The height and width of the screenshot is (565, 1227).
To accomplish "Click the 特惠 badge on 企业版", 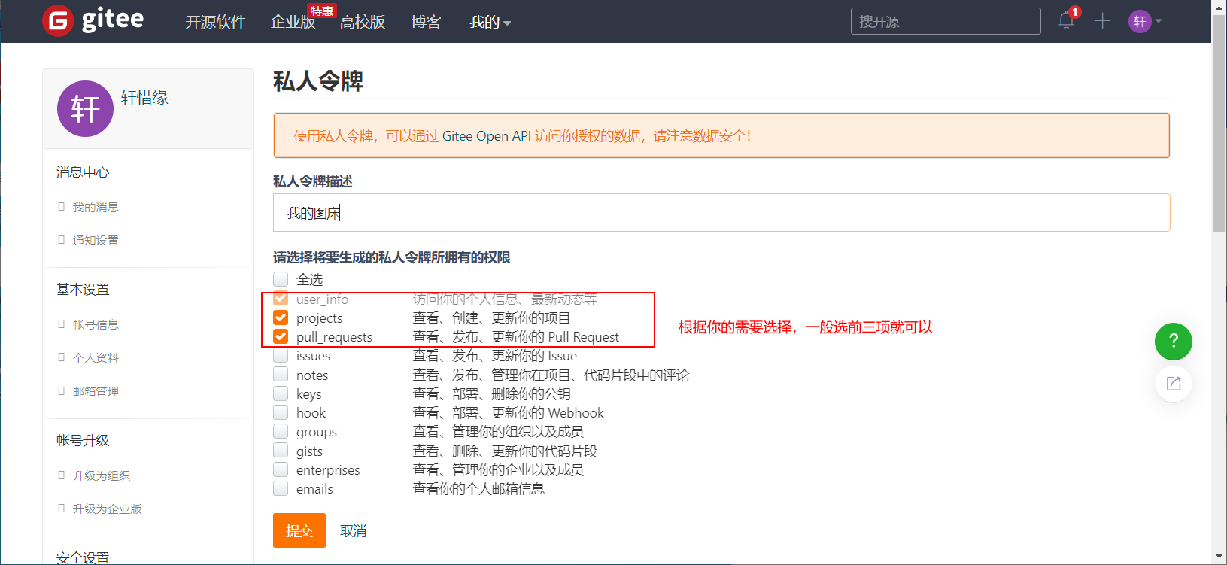I will pyautogui.click(x=321, y=11).
